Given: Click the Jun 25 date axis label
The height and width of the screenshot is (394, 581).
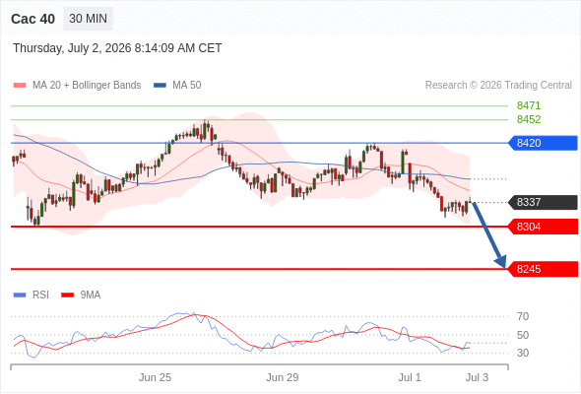Looking at the screenshot, I should pyautogui.click(x=155, y=377).
